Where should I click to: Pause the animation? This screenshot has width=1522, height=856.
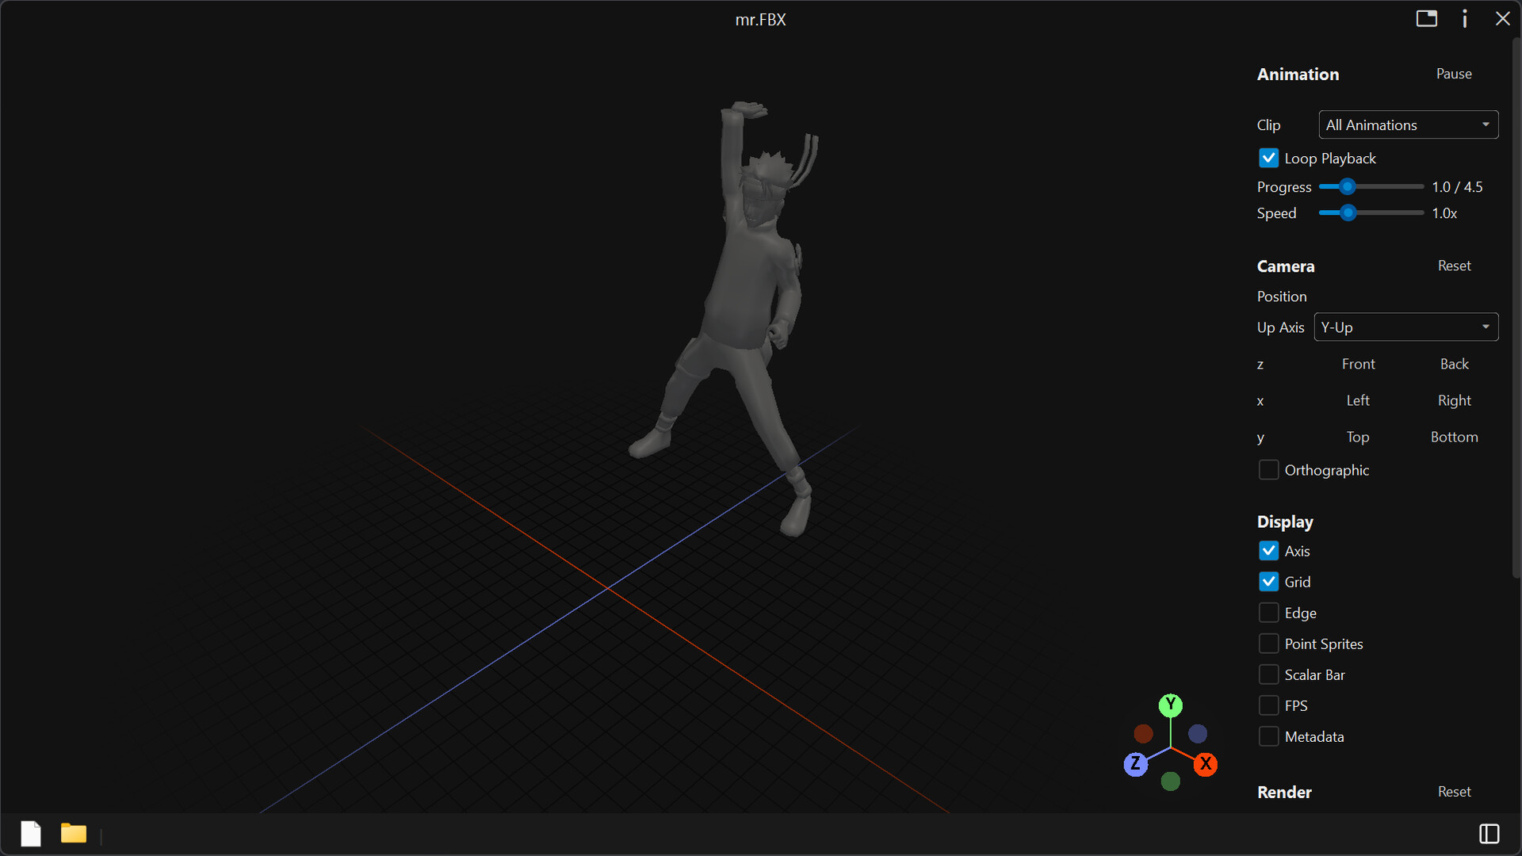(1454, 74)
